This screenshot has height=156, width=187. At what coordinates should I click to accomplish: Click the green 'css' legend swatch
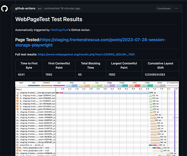point(97,85)
